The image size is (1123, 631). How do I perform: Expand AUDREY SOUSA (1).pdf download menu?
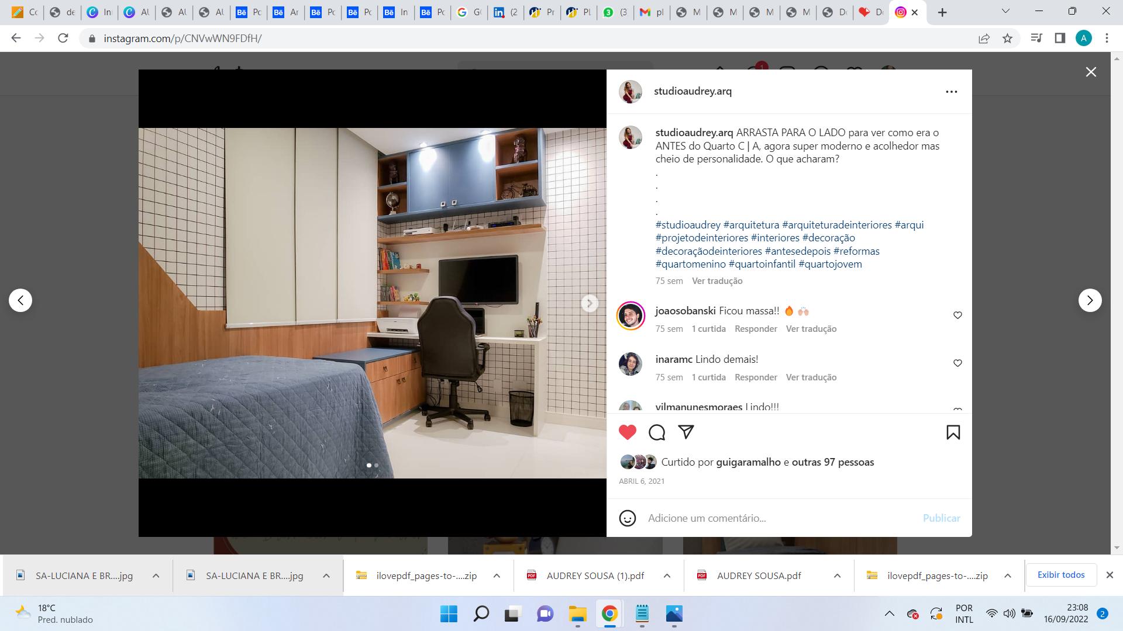coord(667,575)
